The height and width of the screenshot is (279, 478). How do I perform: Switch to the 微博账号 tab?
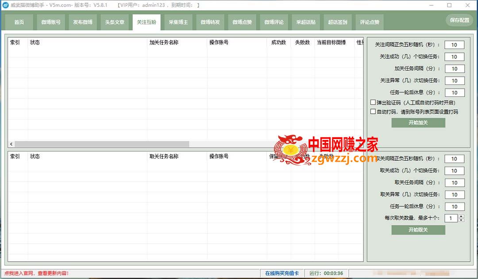(x=51, y=22)
